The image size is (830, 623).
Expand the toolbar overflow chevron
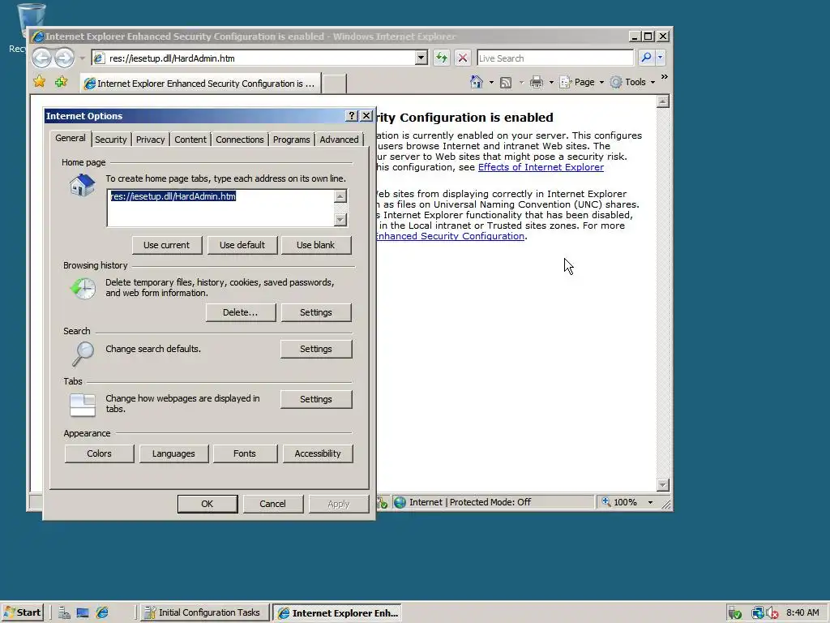665,77
